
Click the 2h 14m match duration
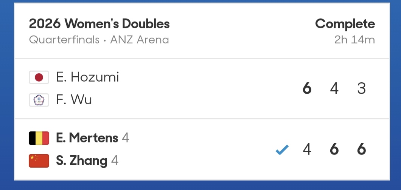[354, 40]
